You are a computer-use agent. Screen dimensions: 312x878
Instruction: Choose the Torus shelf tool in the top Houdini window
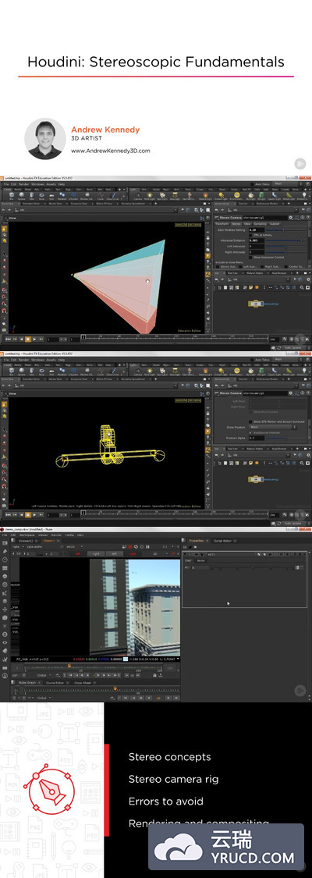coord(41,195)
